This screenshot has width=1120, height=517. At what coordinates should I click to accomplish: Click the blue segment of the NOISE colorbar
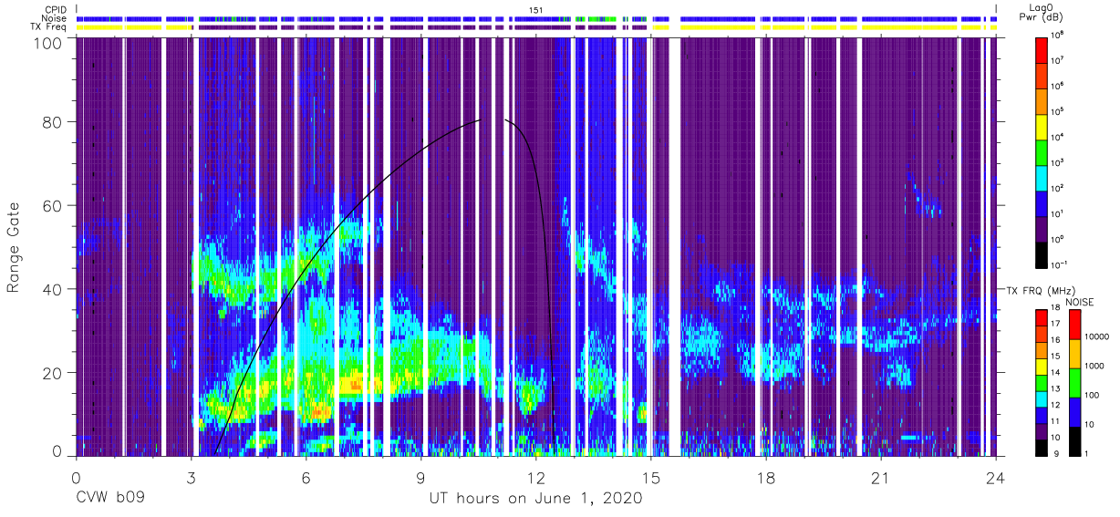pyautogui.click(x=1073, y=410)
